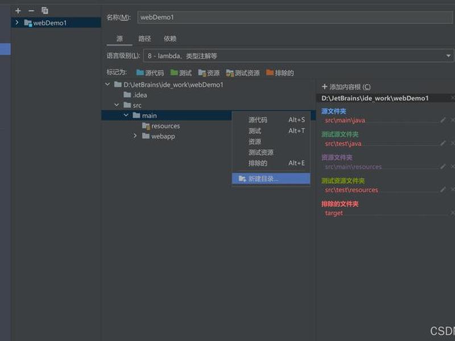This screenshot has width=455, height=341.
Task: Select the src folder
Action: point(133,105)
